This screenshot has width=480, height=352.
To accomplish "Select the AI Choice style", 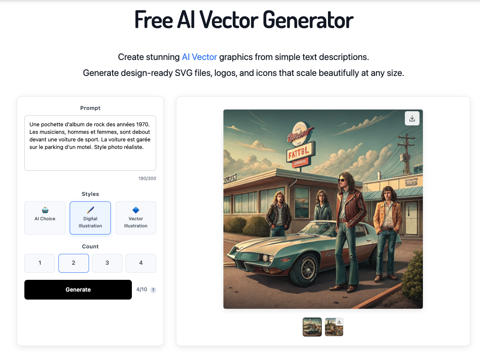I will pos(45,218).
